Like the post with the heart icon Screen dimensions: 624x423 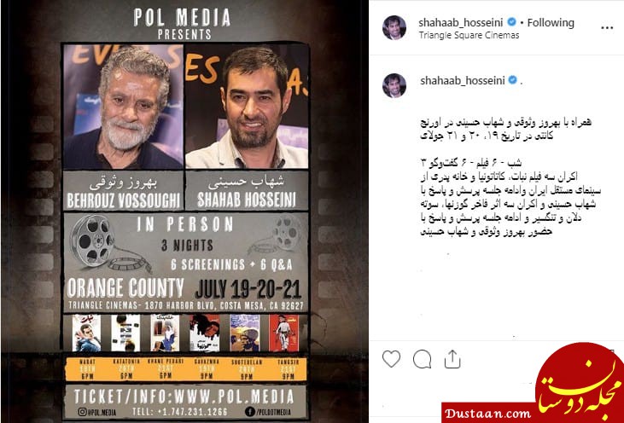pyautogui.click(x=391, y=359)
